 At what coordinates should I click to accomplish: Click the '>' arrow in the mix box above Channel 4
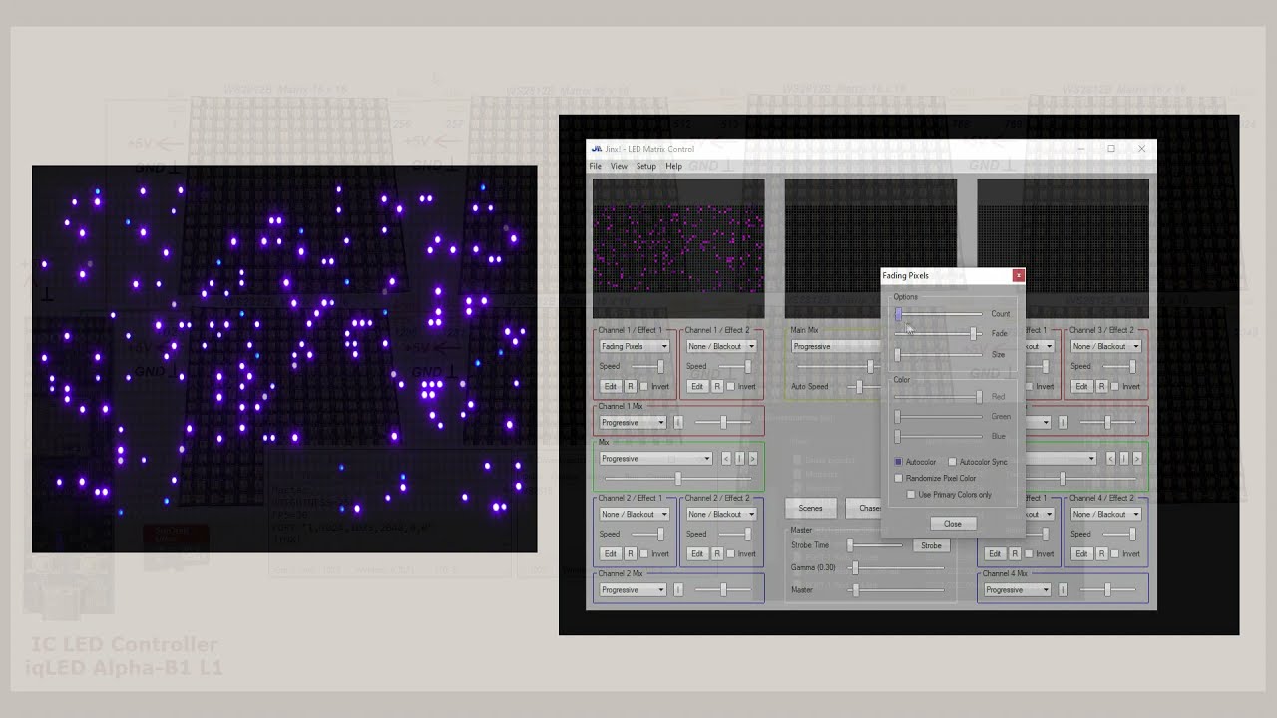(1136, 459)
